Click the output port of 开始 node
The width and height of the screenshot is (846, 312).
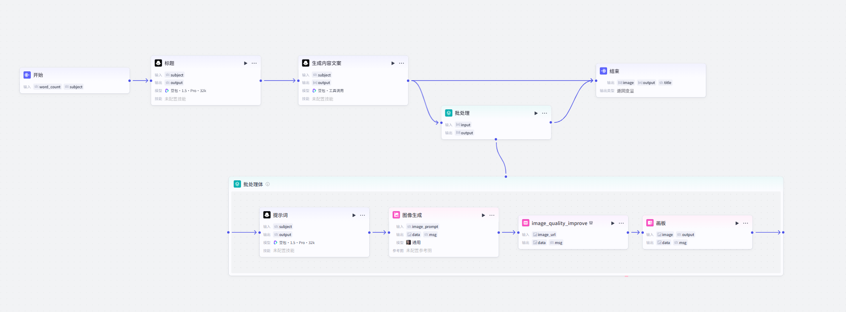tap(130, 81)
